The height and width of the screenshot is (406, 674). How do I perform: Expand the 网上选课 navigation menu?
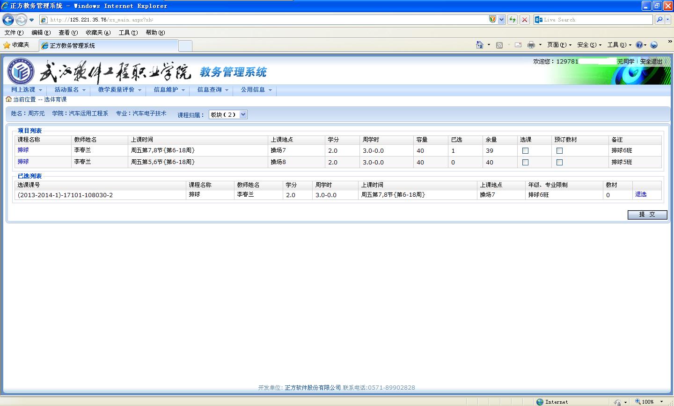click(x=26, y=90)
